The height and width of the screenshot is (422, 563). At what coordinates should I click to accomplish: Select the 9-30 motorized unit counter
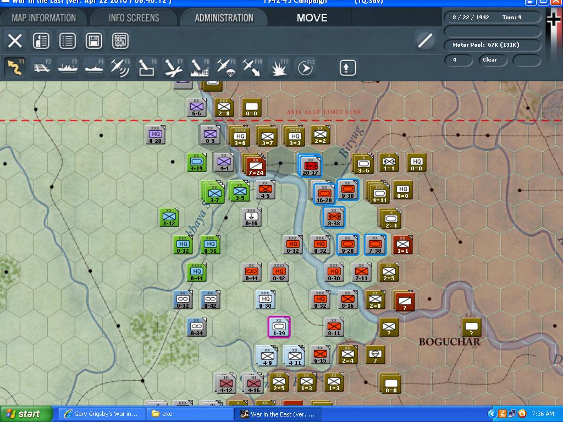347,190
